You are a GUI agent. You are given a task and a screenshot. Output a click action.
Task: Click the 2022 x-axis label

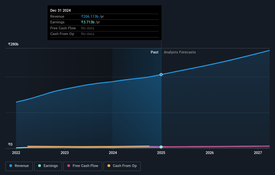point(16,153)
